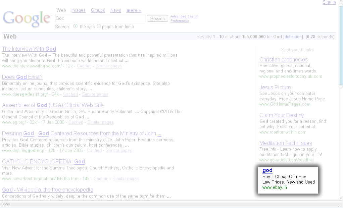Open the Preferences link

pos(180,21)
